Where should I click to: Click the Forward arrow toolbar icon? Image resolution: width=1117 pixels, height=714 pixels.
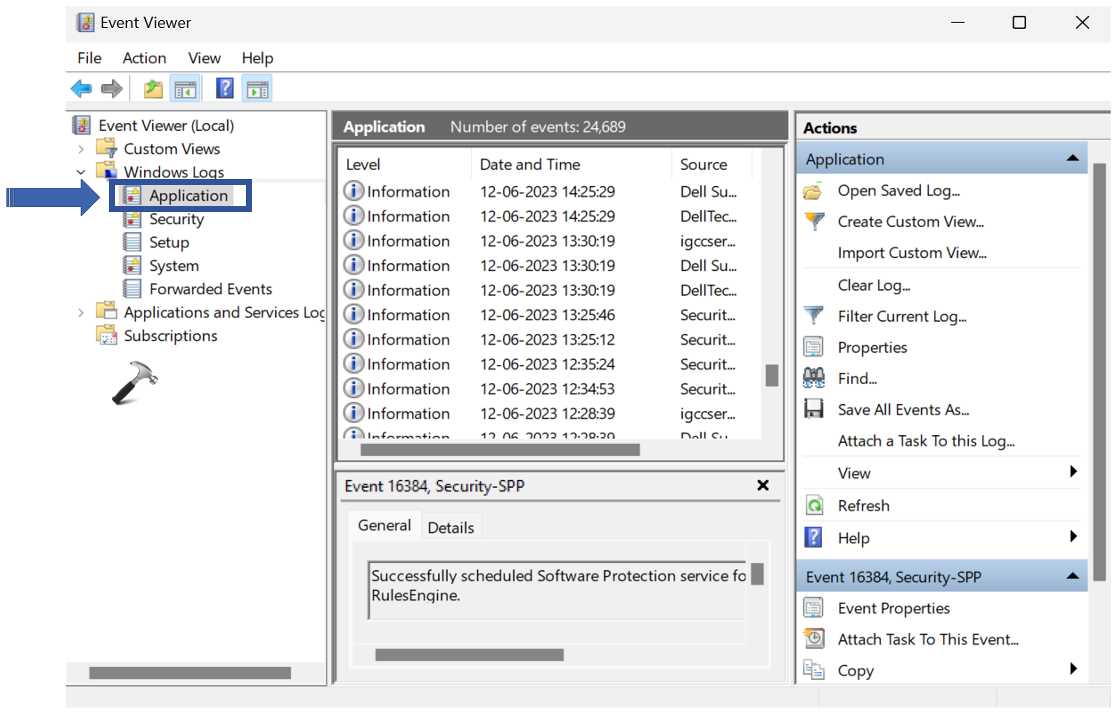pyautogui.click(x=111, y=88)
